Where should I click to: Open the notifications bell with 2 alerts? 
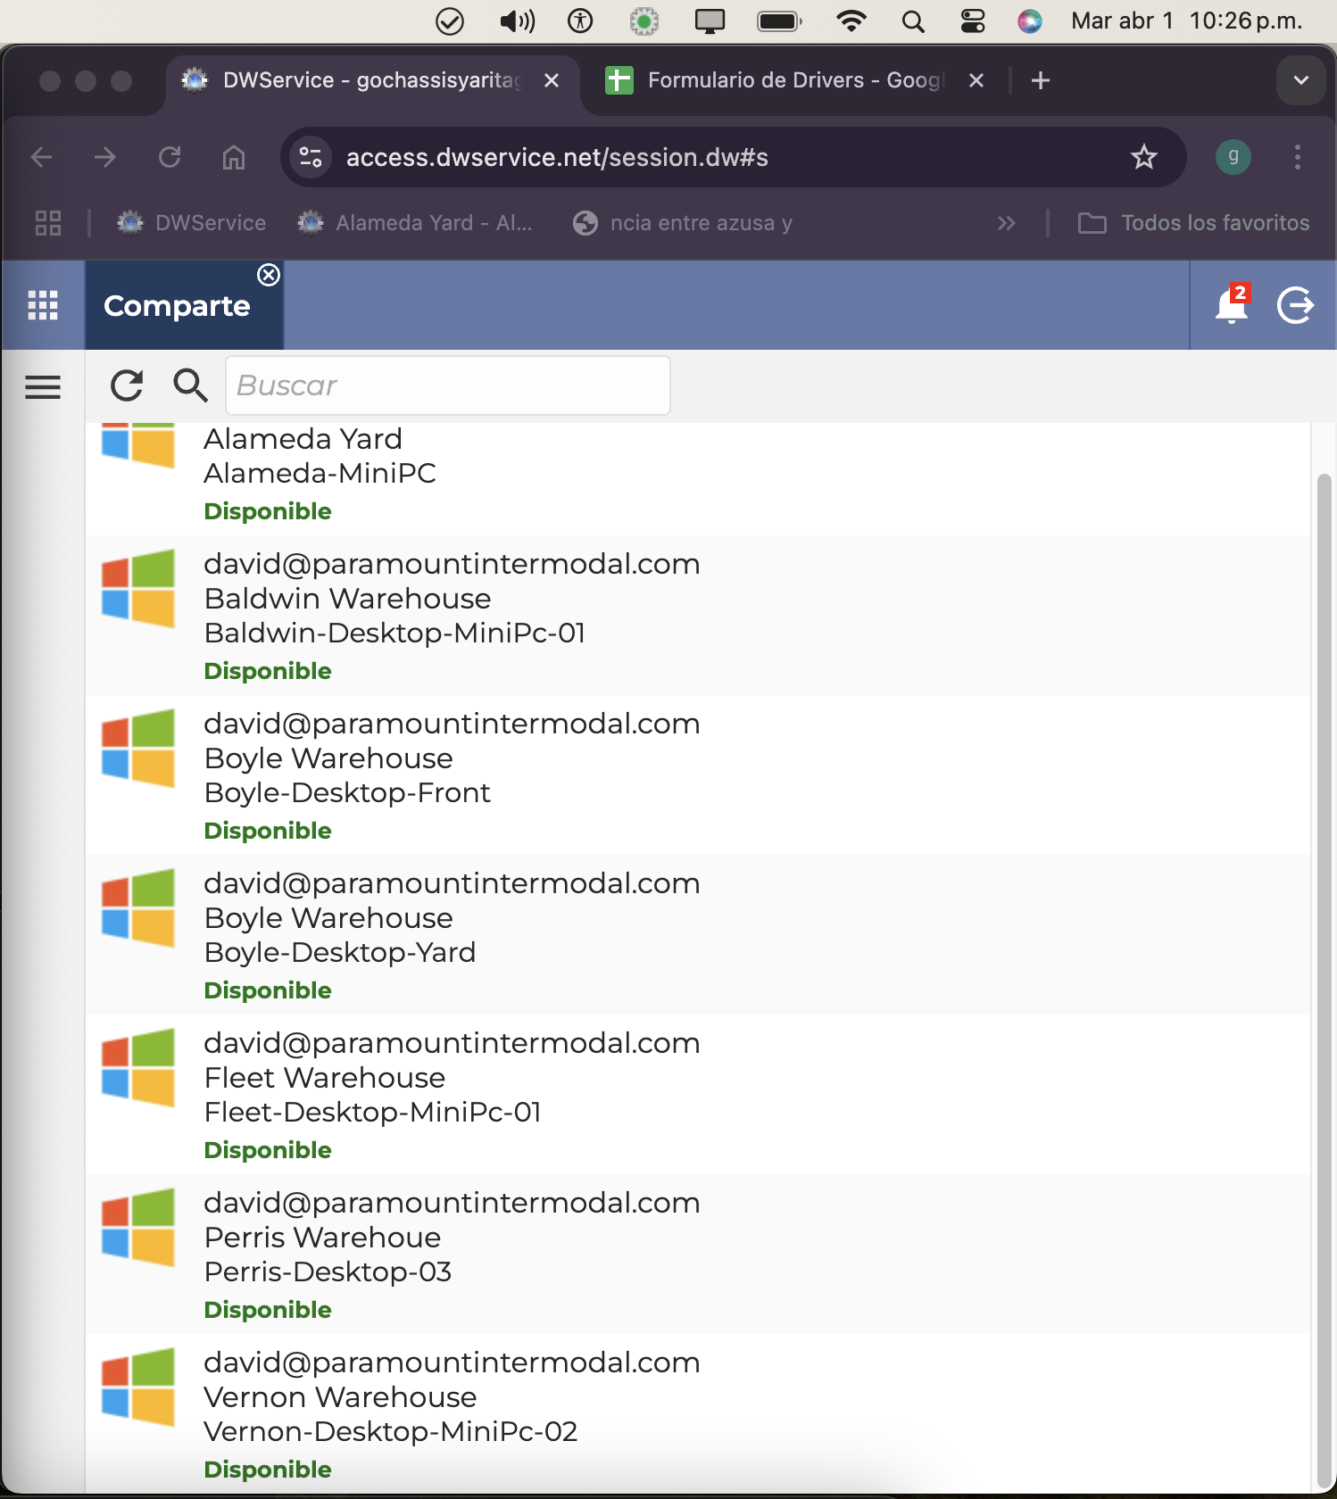(1232, 304)
